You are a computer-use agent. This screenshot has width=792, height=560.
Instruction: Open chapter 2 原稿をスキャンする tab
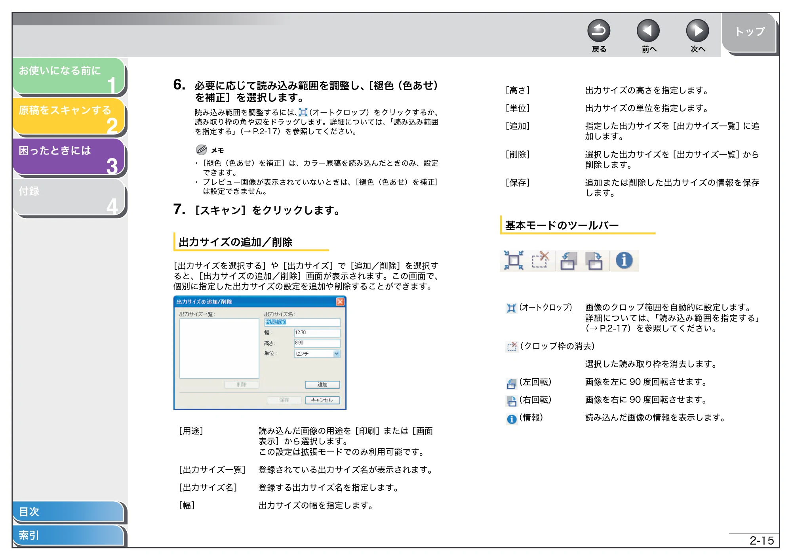click(69, 116)
